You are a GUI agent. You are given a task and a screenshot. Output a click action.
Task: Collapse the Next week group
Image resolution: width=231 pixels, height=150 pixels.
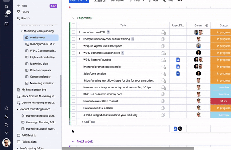[73, 142]
